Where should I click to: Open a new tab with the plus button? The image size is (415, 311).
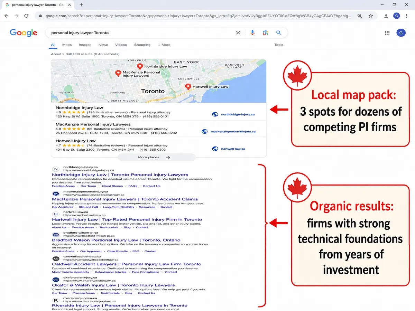[81, 5]
